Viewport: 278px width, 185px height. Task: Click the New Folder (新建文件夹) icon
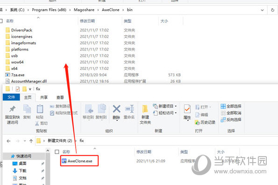(145, 109)
